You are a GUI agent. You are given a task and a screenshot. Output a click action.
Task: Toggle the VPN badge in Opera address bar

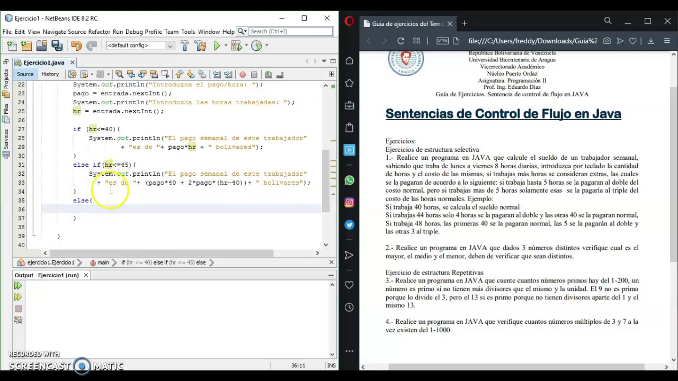443,41
